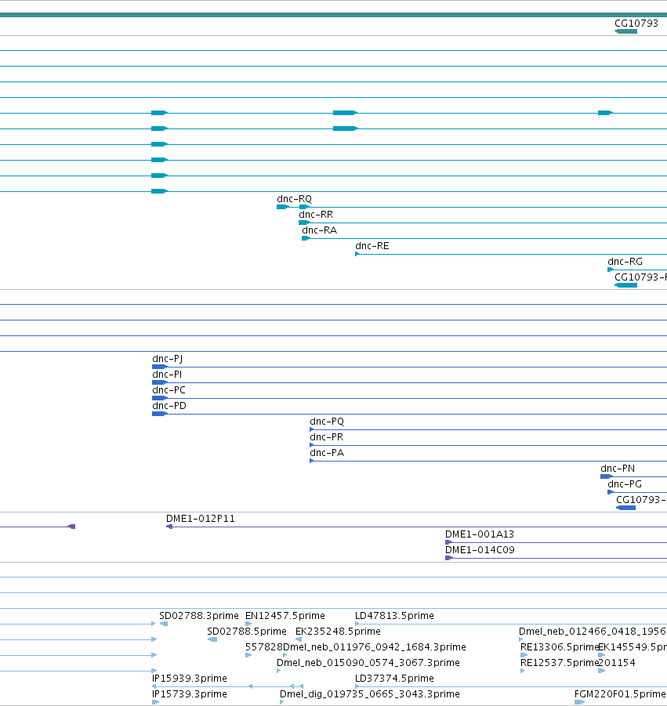Select the SD02788.3prime EST label

[199, 616]
